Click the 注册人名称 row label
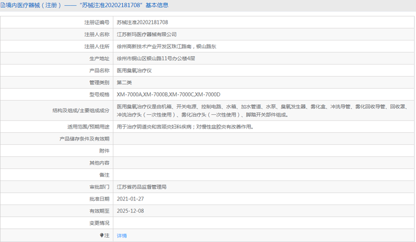Image resolution: width=416 pixels, height=242 pixels. [97, 34]
